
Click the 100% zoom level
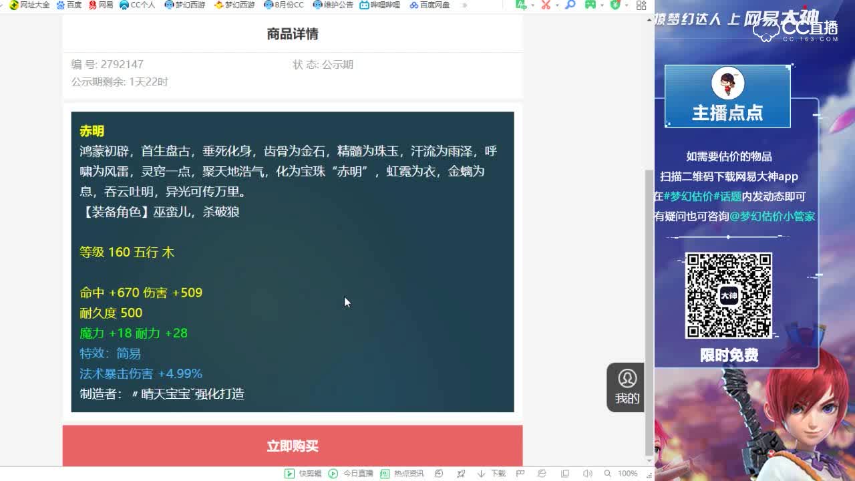click(627, 473)
